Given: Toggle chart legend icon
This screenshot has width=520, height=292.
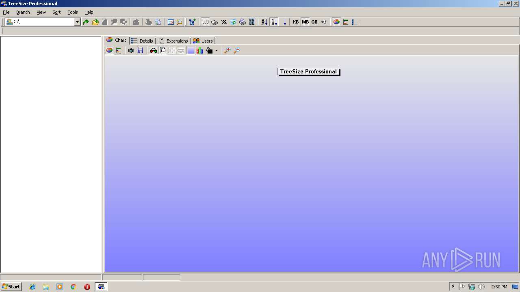Looking at the screenshot, I should [162, 50].
